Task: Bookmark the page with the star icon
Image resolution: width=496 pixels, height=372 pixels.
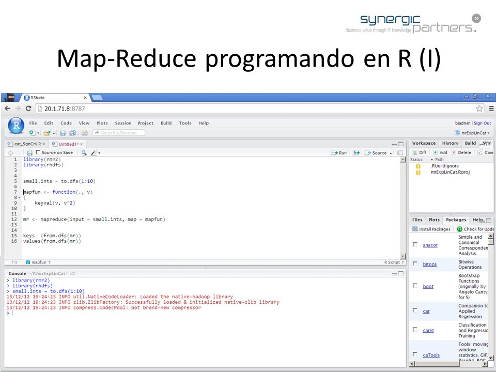Action: (x=479, y=109)
